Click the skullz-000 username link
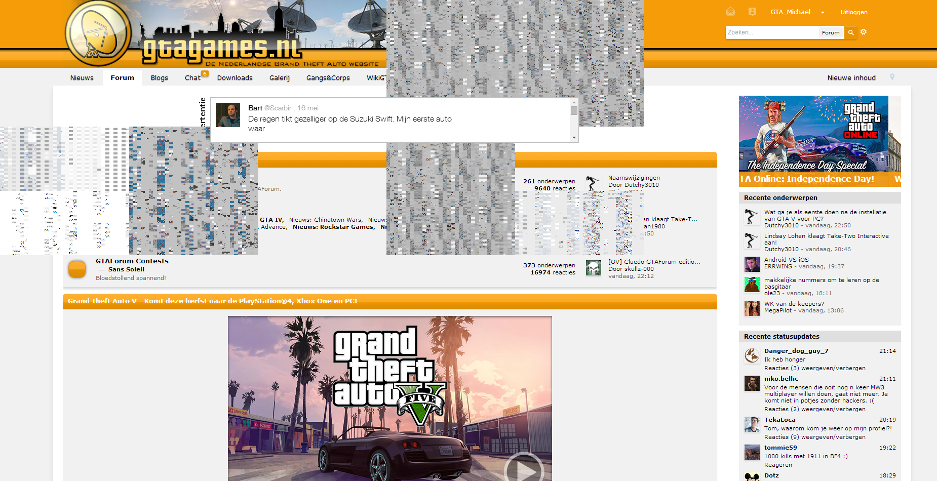937x481 pixels. [x=639, y=269]
